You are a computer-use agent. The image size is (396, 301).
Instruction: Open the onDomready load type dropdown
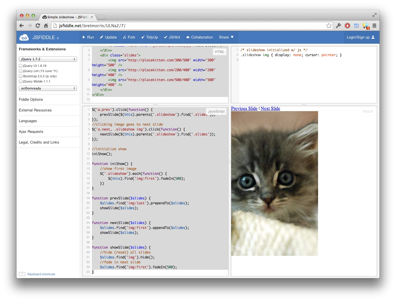coord(48,88)
